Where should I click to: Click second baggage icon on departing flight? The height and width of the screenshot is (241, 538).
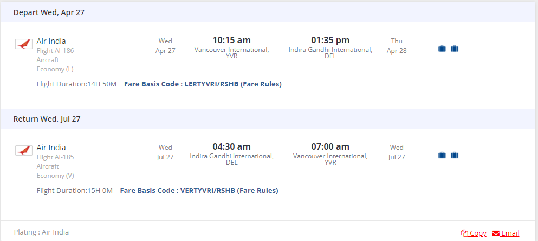455,49
